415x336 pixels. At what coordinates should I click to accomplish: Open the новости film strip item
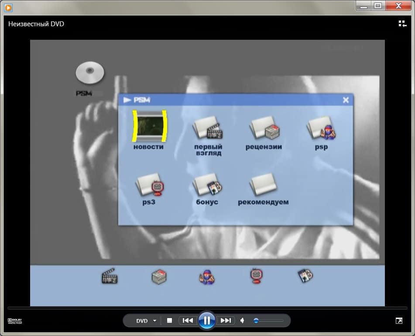[x=150, y=126]
